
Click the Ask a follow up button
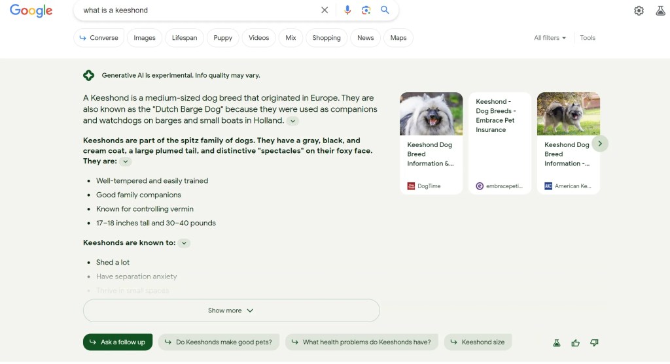pyautogui.click(x=118, y=342)
